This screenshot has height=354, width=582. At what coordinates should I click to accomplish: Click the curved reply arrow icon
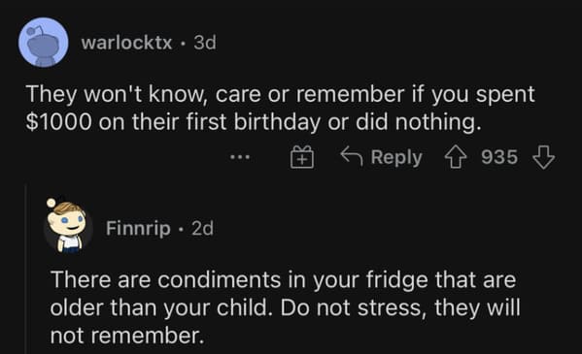(352, 156)
